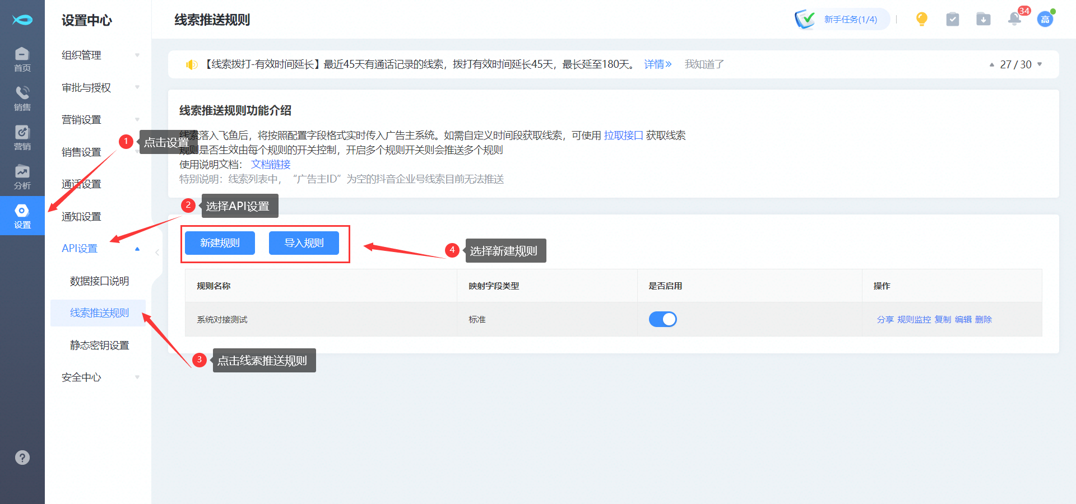Expand the 审批与授权 menu chevron
The height and width of the screenshot is (504, 1076).
click(137, 87)
